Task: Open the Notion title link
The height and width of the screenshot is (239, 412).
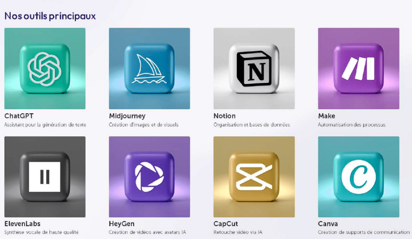Action: click(x=225, y=116)
